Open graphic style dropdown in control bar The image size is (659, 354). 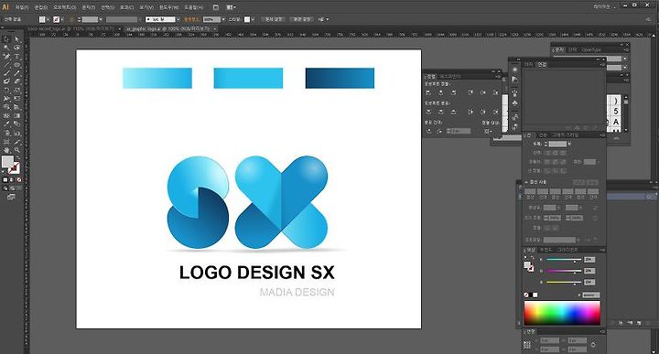pos(253,19)
